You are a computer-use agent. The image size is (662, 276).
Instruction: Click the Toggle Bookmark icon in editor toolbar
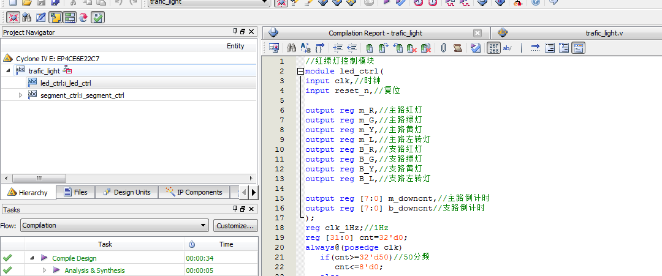pos(370,48)
